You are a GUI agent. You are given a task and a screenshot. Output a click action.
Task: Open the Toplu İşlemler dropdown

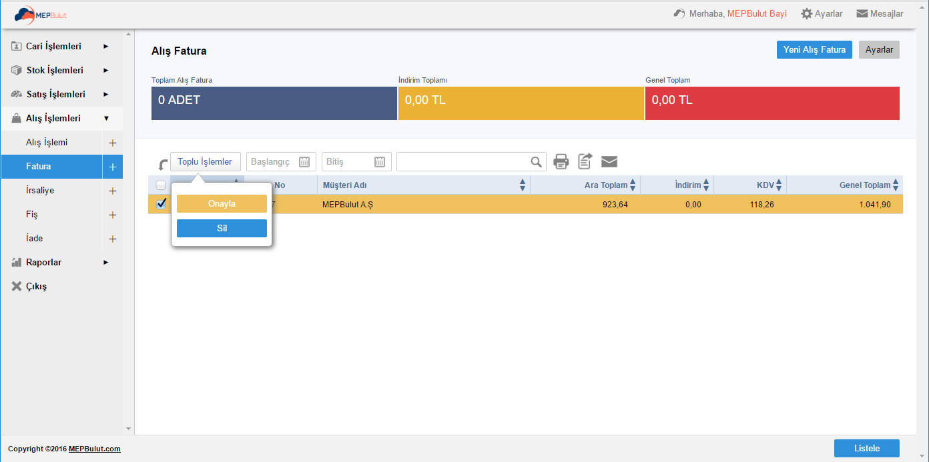205,161
